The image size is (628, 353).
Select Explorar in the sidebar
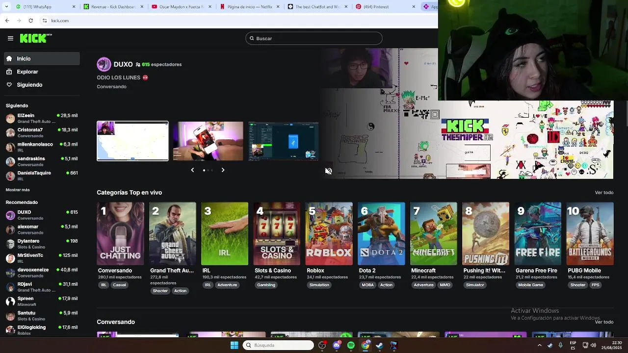coord(42,72)
